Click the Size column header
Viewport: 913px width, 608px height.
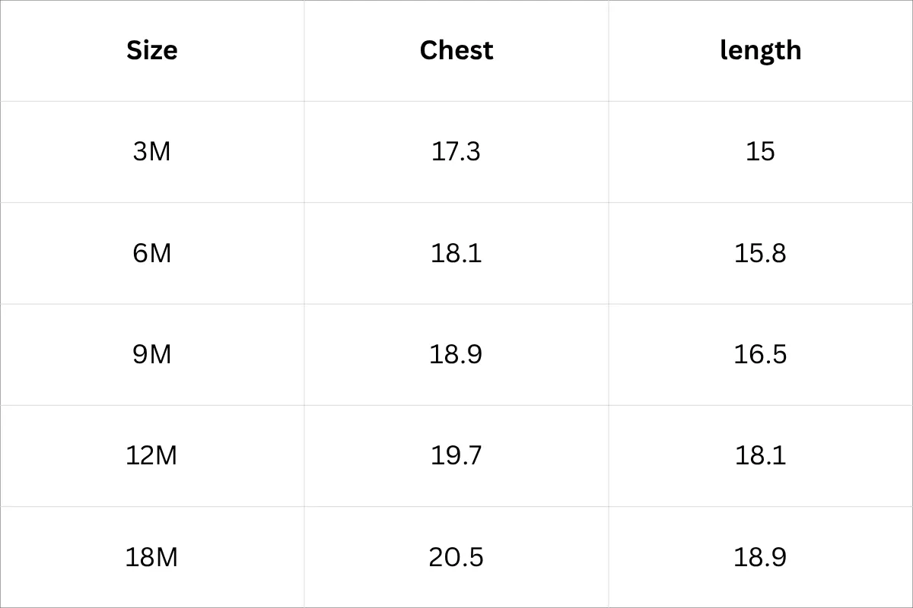pos(152,50)
